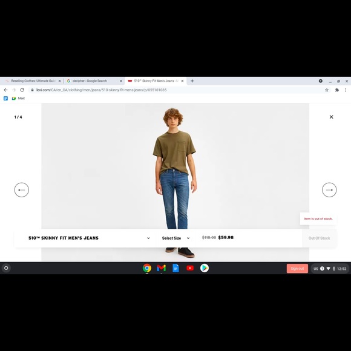Open Chrome three-dot menu
The width and height of the screenshot is (351, 351).
[346, 90]
